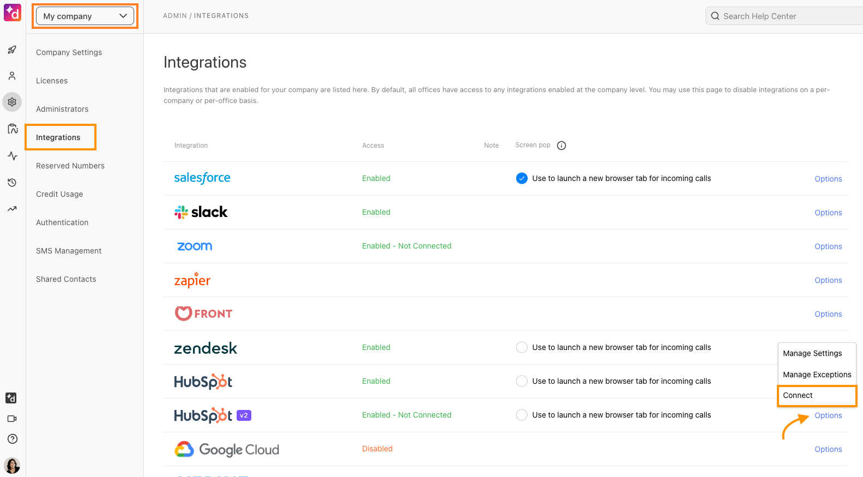The width and height of the screenshot is (863, 477).
Task: Click the user avatar photo
Action: pos(12,466)
